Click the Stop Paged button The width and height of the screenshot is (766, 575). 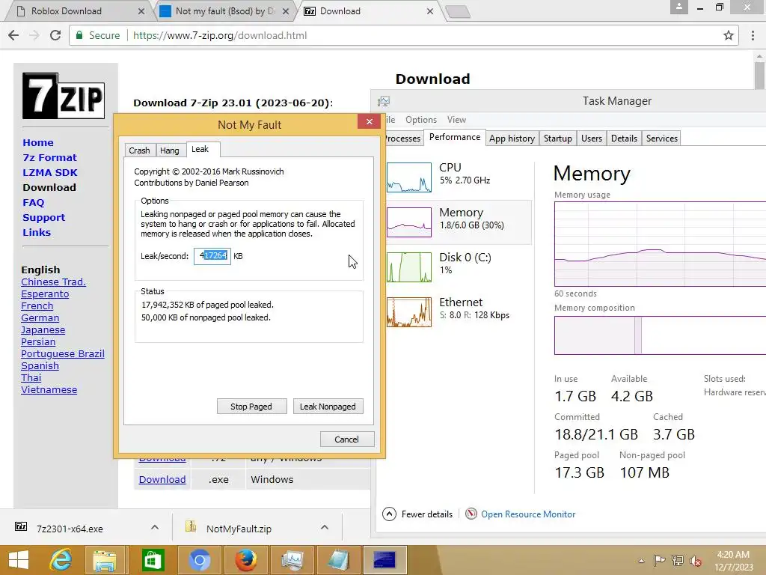pos(251,407)
